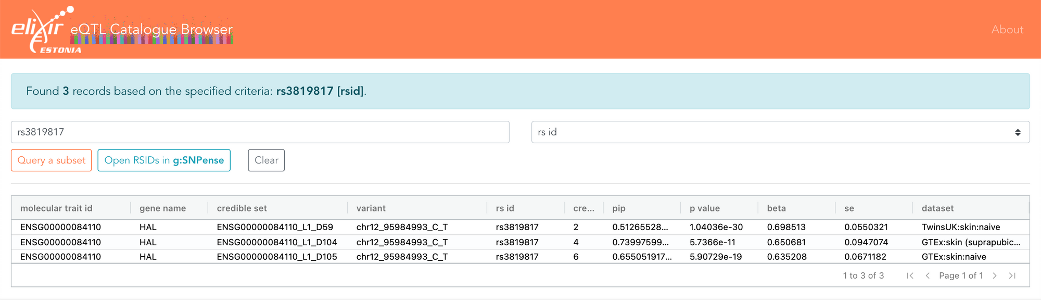The height and width of the screenshot is (301, 1041).
Task: Sort by se column header
Action: click(849, 208)
